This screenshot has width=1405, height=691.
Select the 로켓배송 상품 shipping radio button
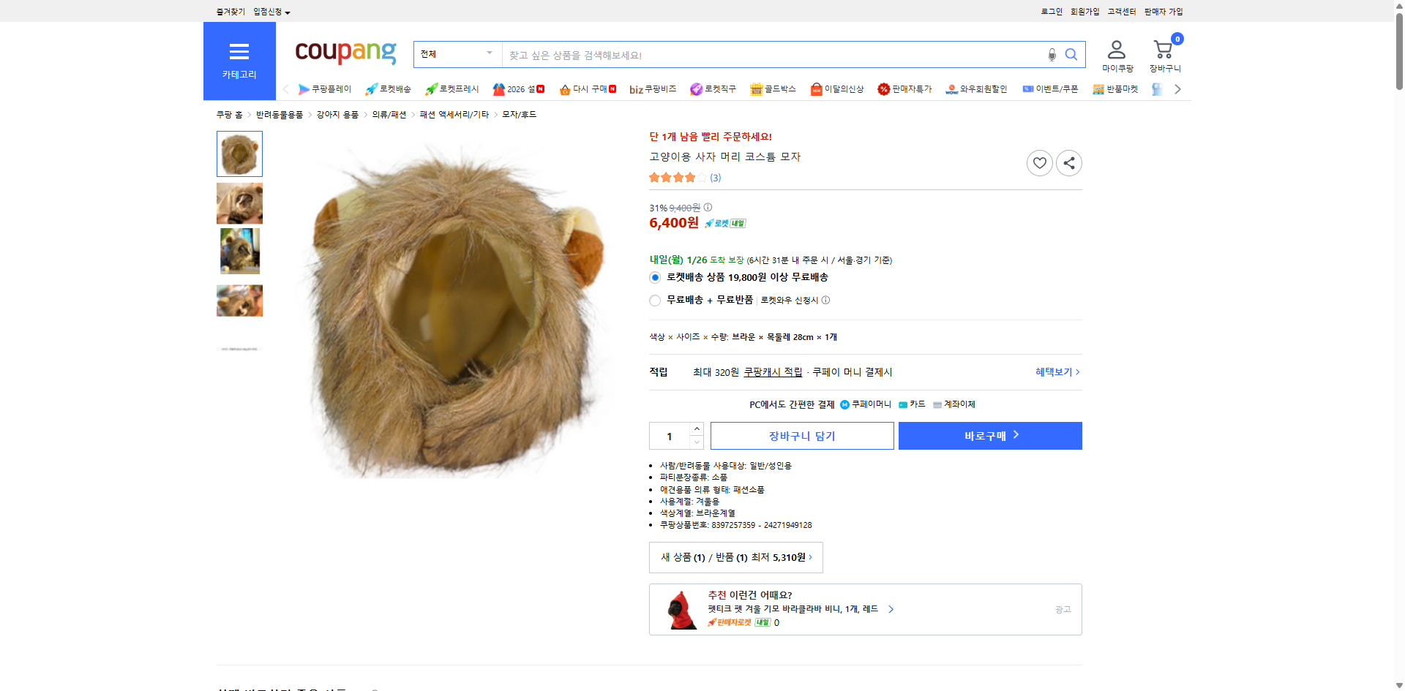click(654, 277)
